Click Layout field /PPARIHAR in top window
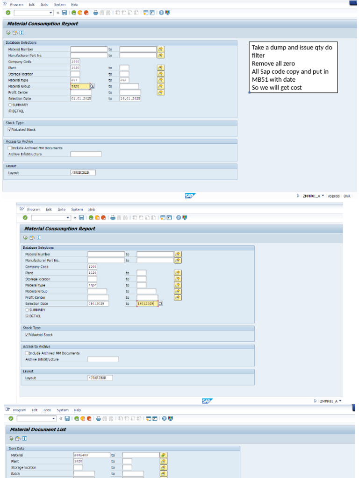Screen dimensions: 359x478 (83, 173)
